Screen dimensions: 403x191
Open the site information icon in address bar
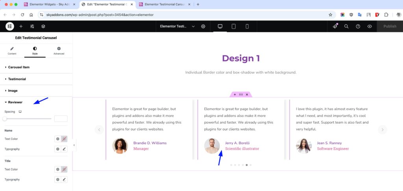42,15
